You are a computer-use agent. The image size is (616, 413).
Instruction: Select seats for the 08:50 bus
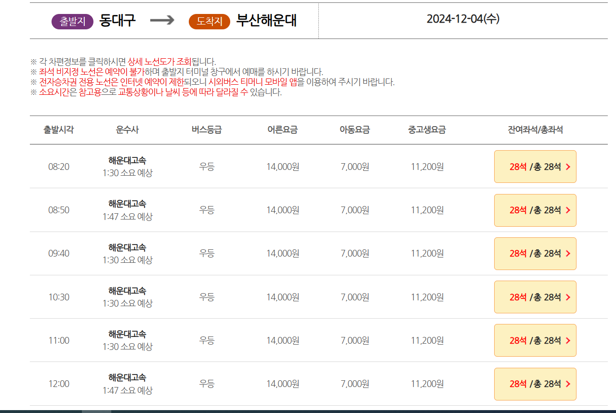(x=535, y=210)
